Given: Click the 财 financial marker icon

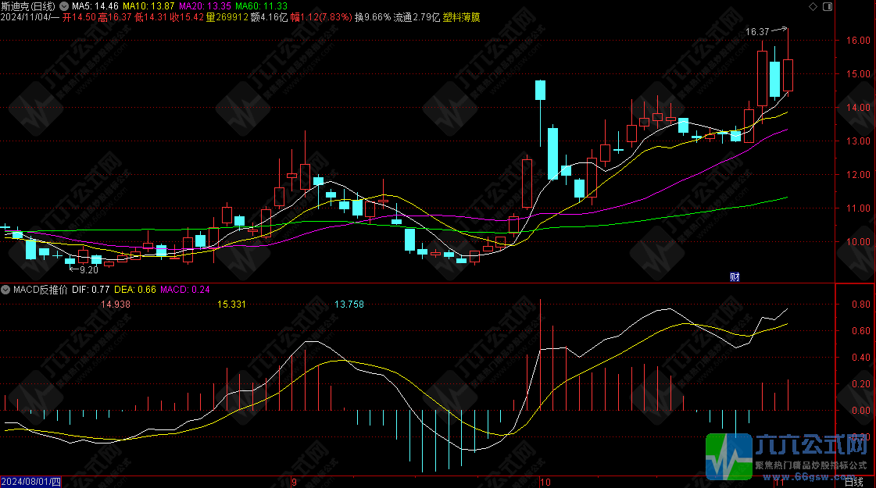Looking at the screenshot, I should [735, 276].
